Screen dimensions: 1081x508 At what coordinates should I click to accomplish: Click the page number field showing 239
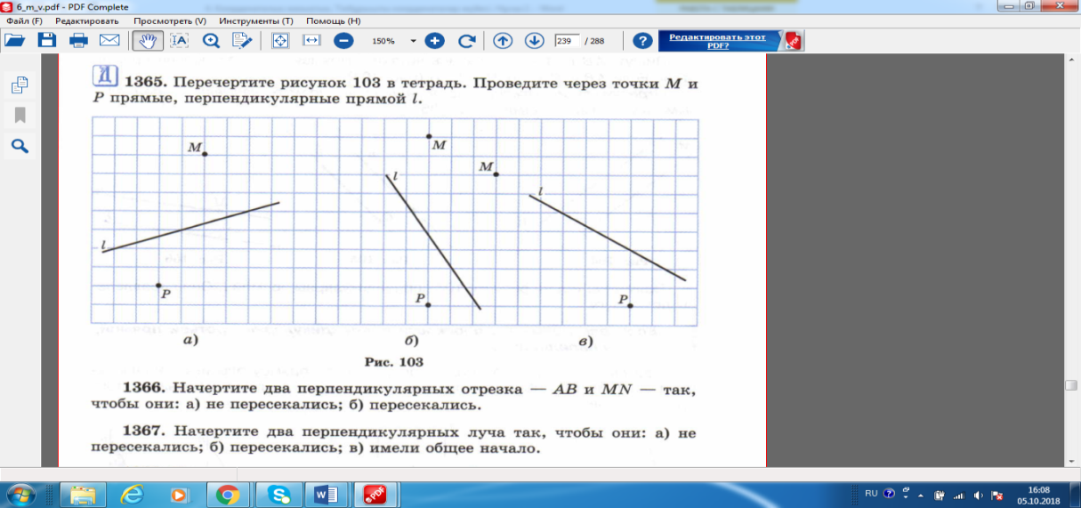pos(566,41)
